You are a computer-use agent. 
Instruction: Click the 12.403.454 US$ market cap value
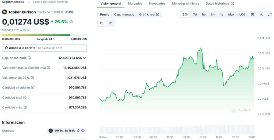click(70, 58)
